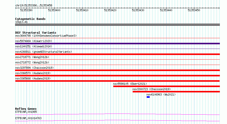Open nsv3297894 (Chaisson2019) label
The height and width of the screenshot is (124, 227).
(x=34, y=68)
